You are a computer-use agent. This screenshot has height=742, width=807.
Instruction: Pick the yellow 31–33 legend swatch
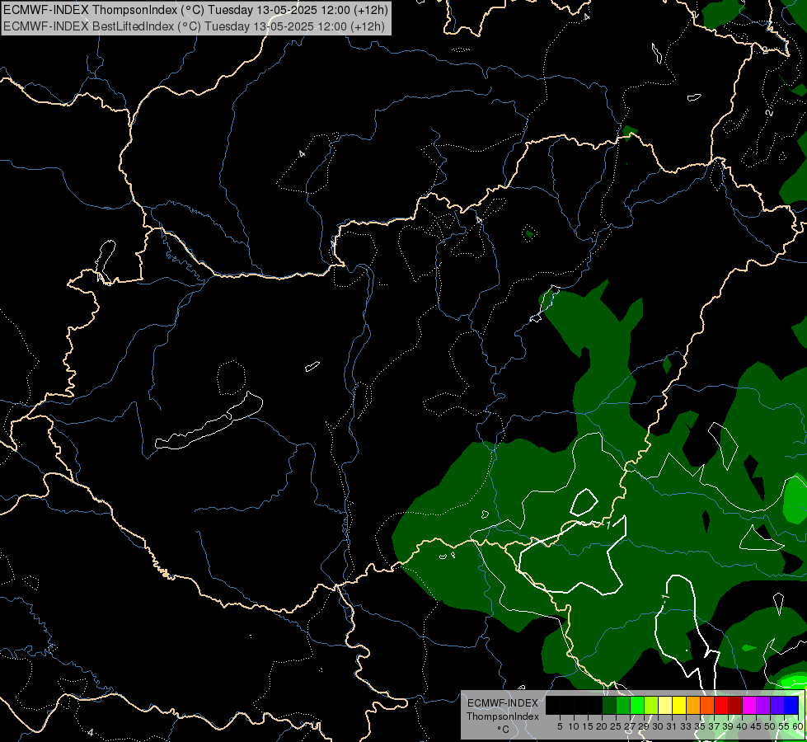coord(679,705)
